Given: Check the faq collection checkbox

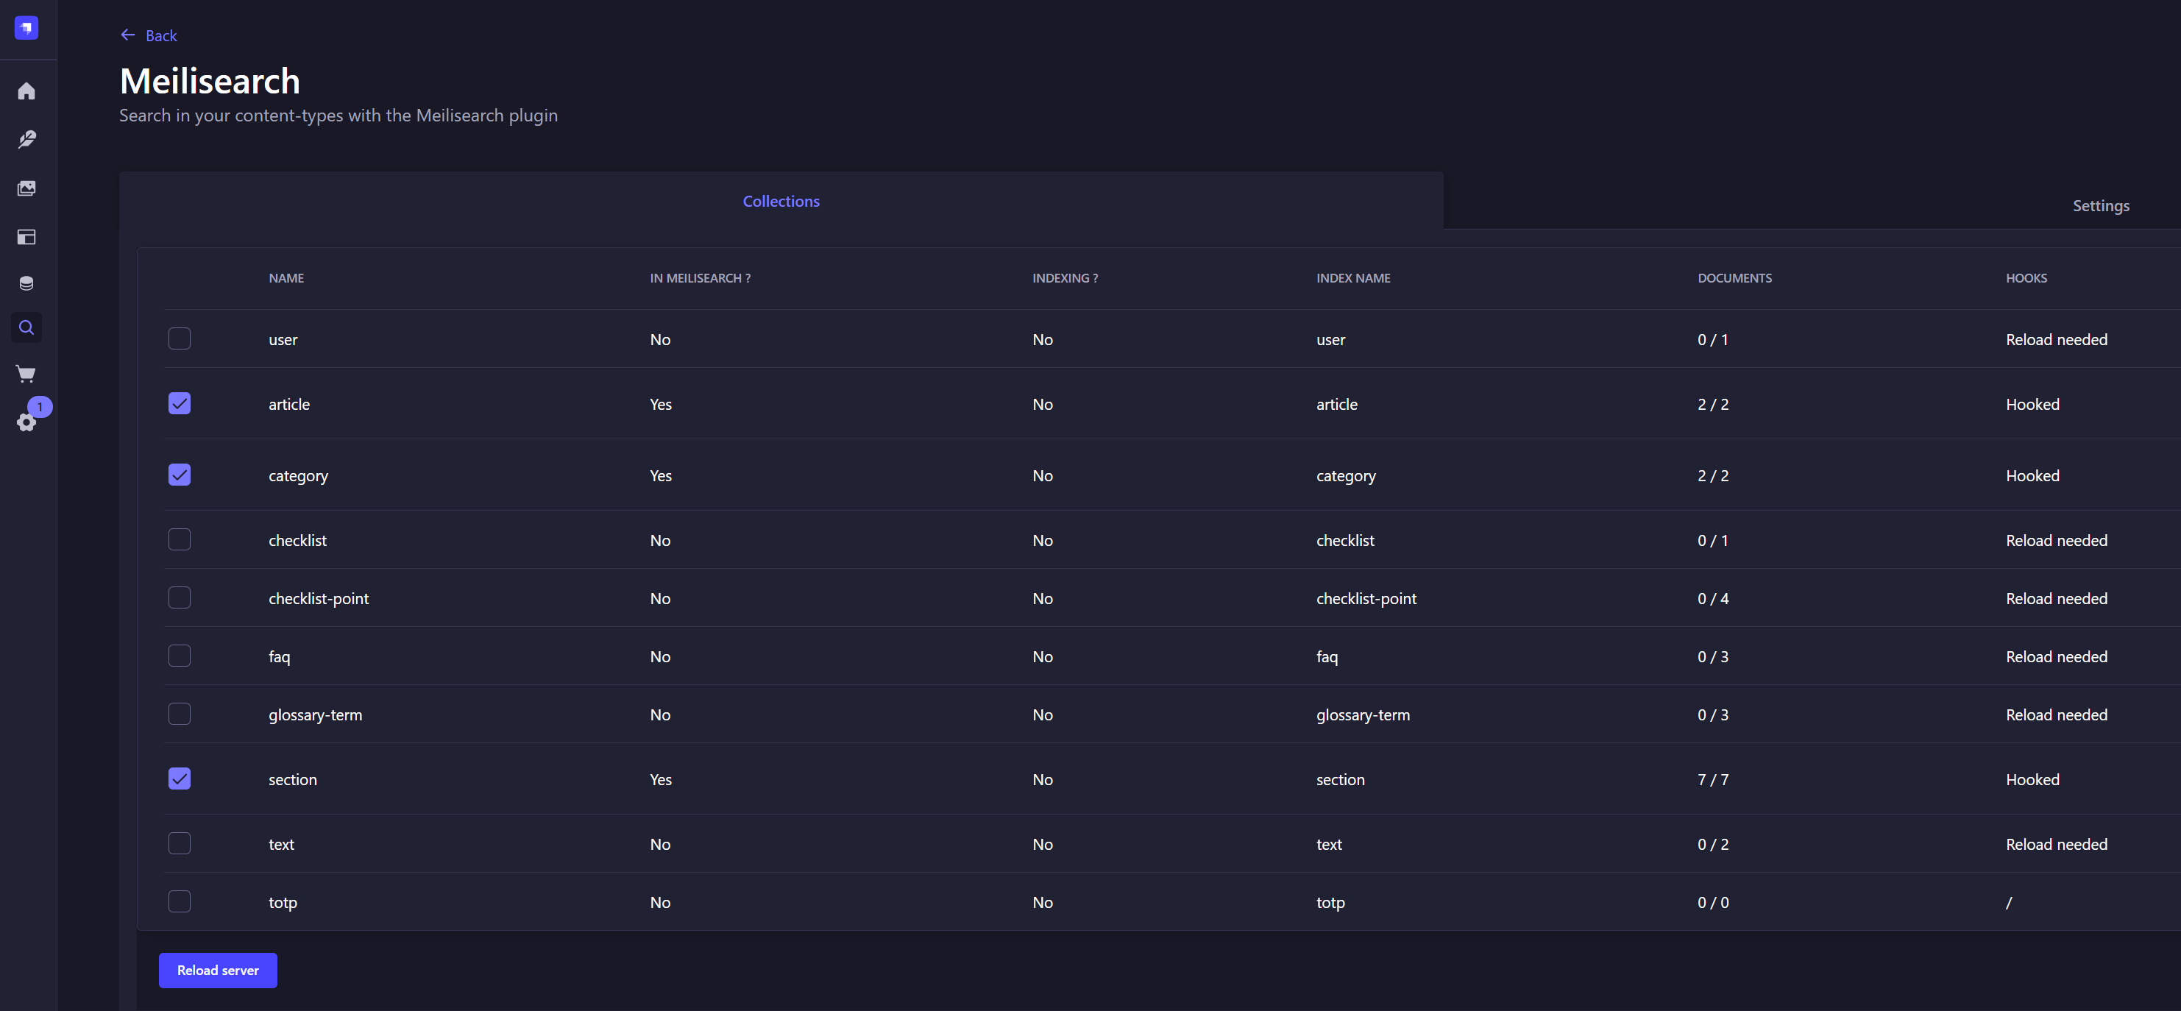Looking at the screenshot, I should click(180, 656).
